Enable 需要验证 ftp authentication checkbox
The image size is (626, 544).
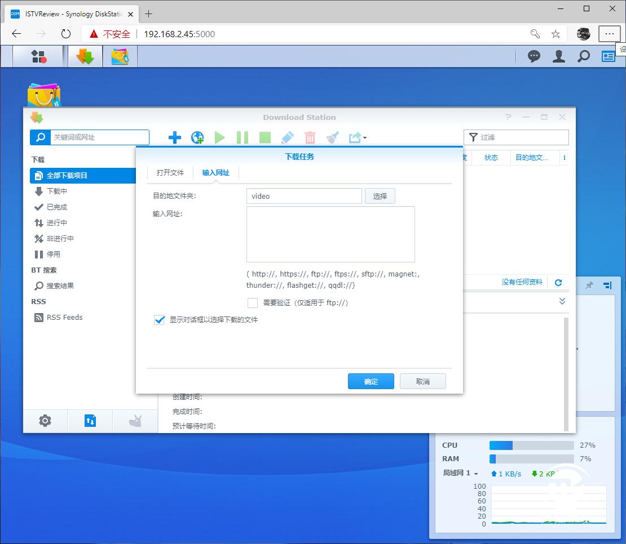[x=252, y=303]
